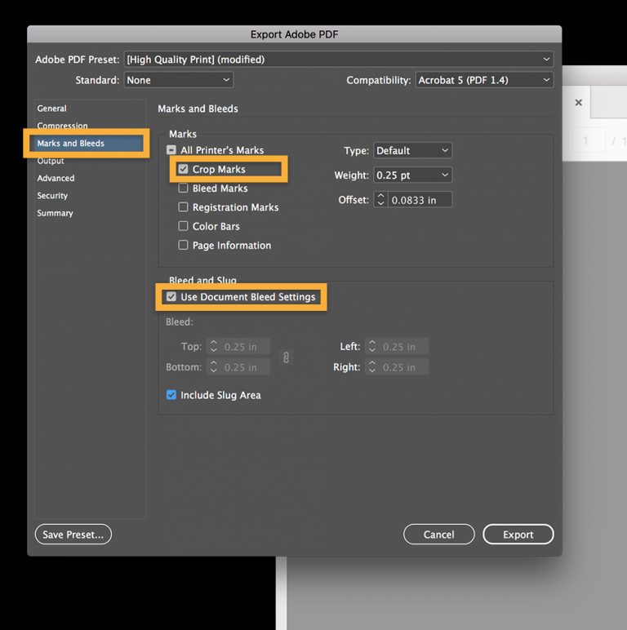Open the Output settings section

click(51, 161)
